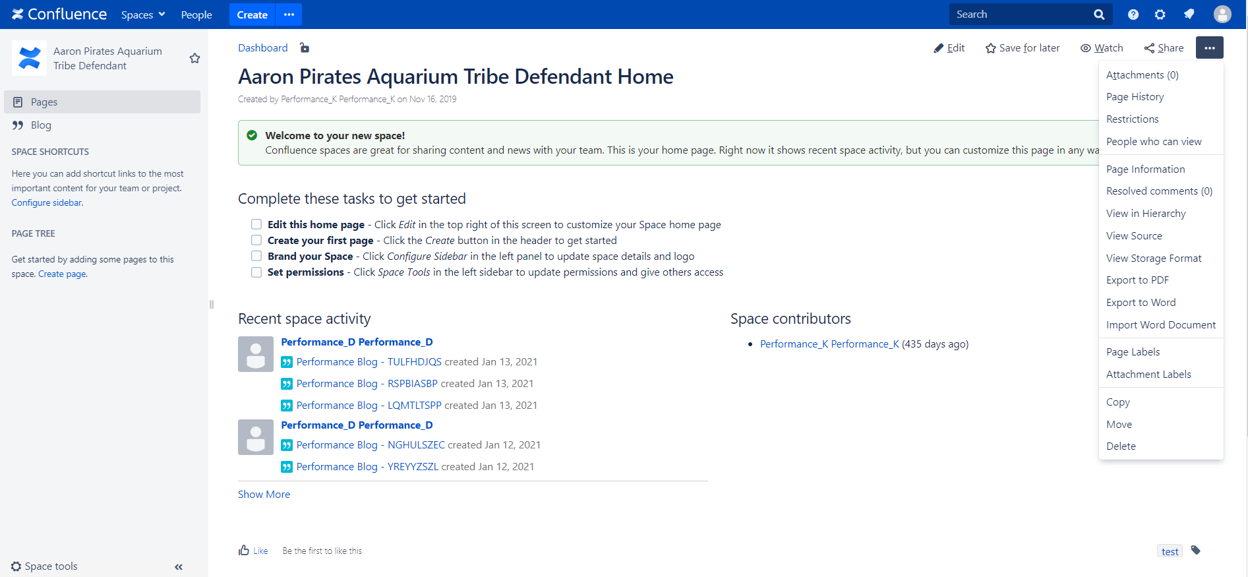1248x577 pixels.
Task: Open Performance Blog - YREYYZSZL link
Action: pyautogui.click(x=367, y=467)
